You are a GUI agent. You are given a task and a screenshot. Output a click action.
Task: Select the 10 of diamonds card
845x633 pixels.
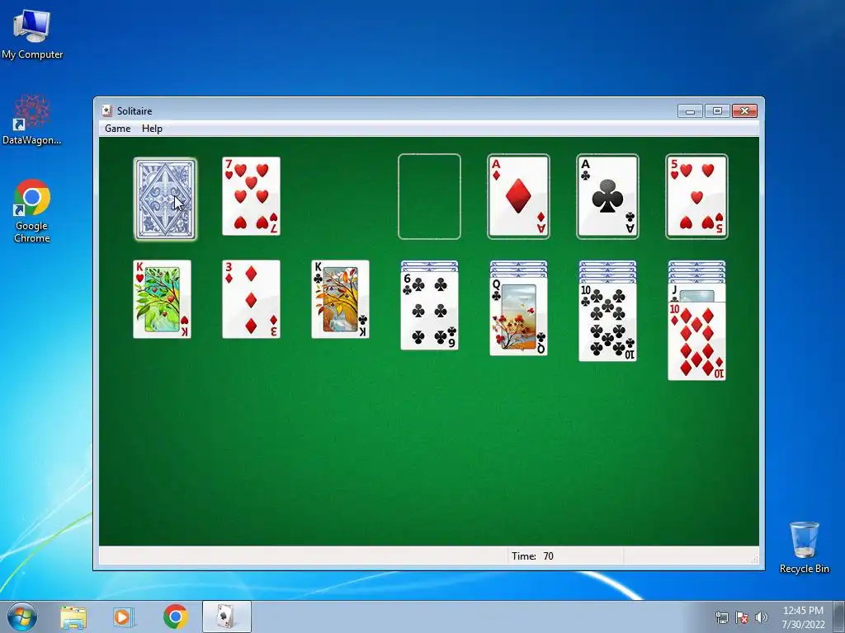(696, 341)
